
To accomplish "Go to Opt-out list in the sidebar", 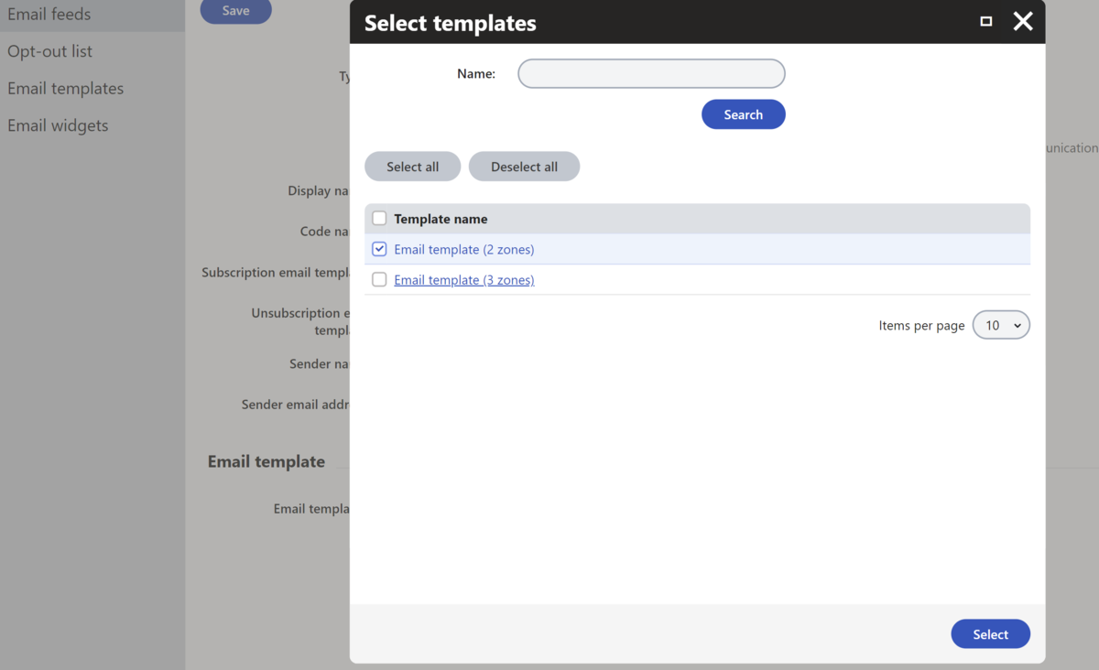I will [x=50, y=51].
